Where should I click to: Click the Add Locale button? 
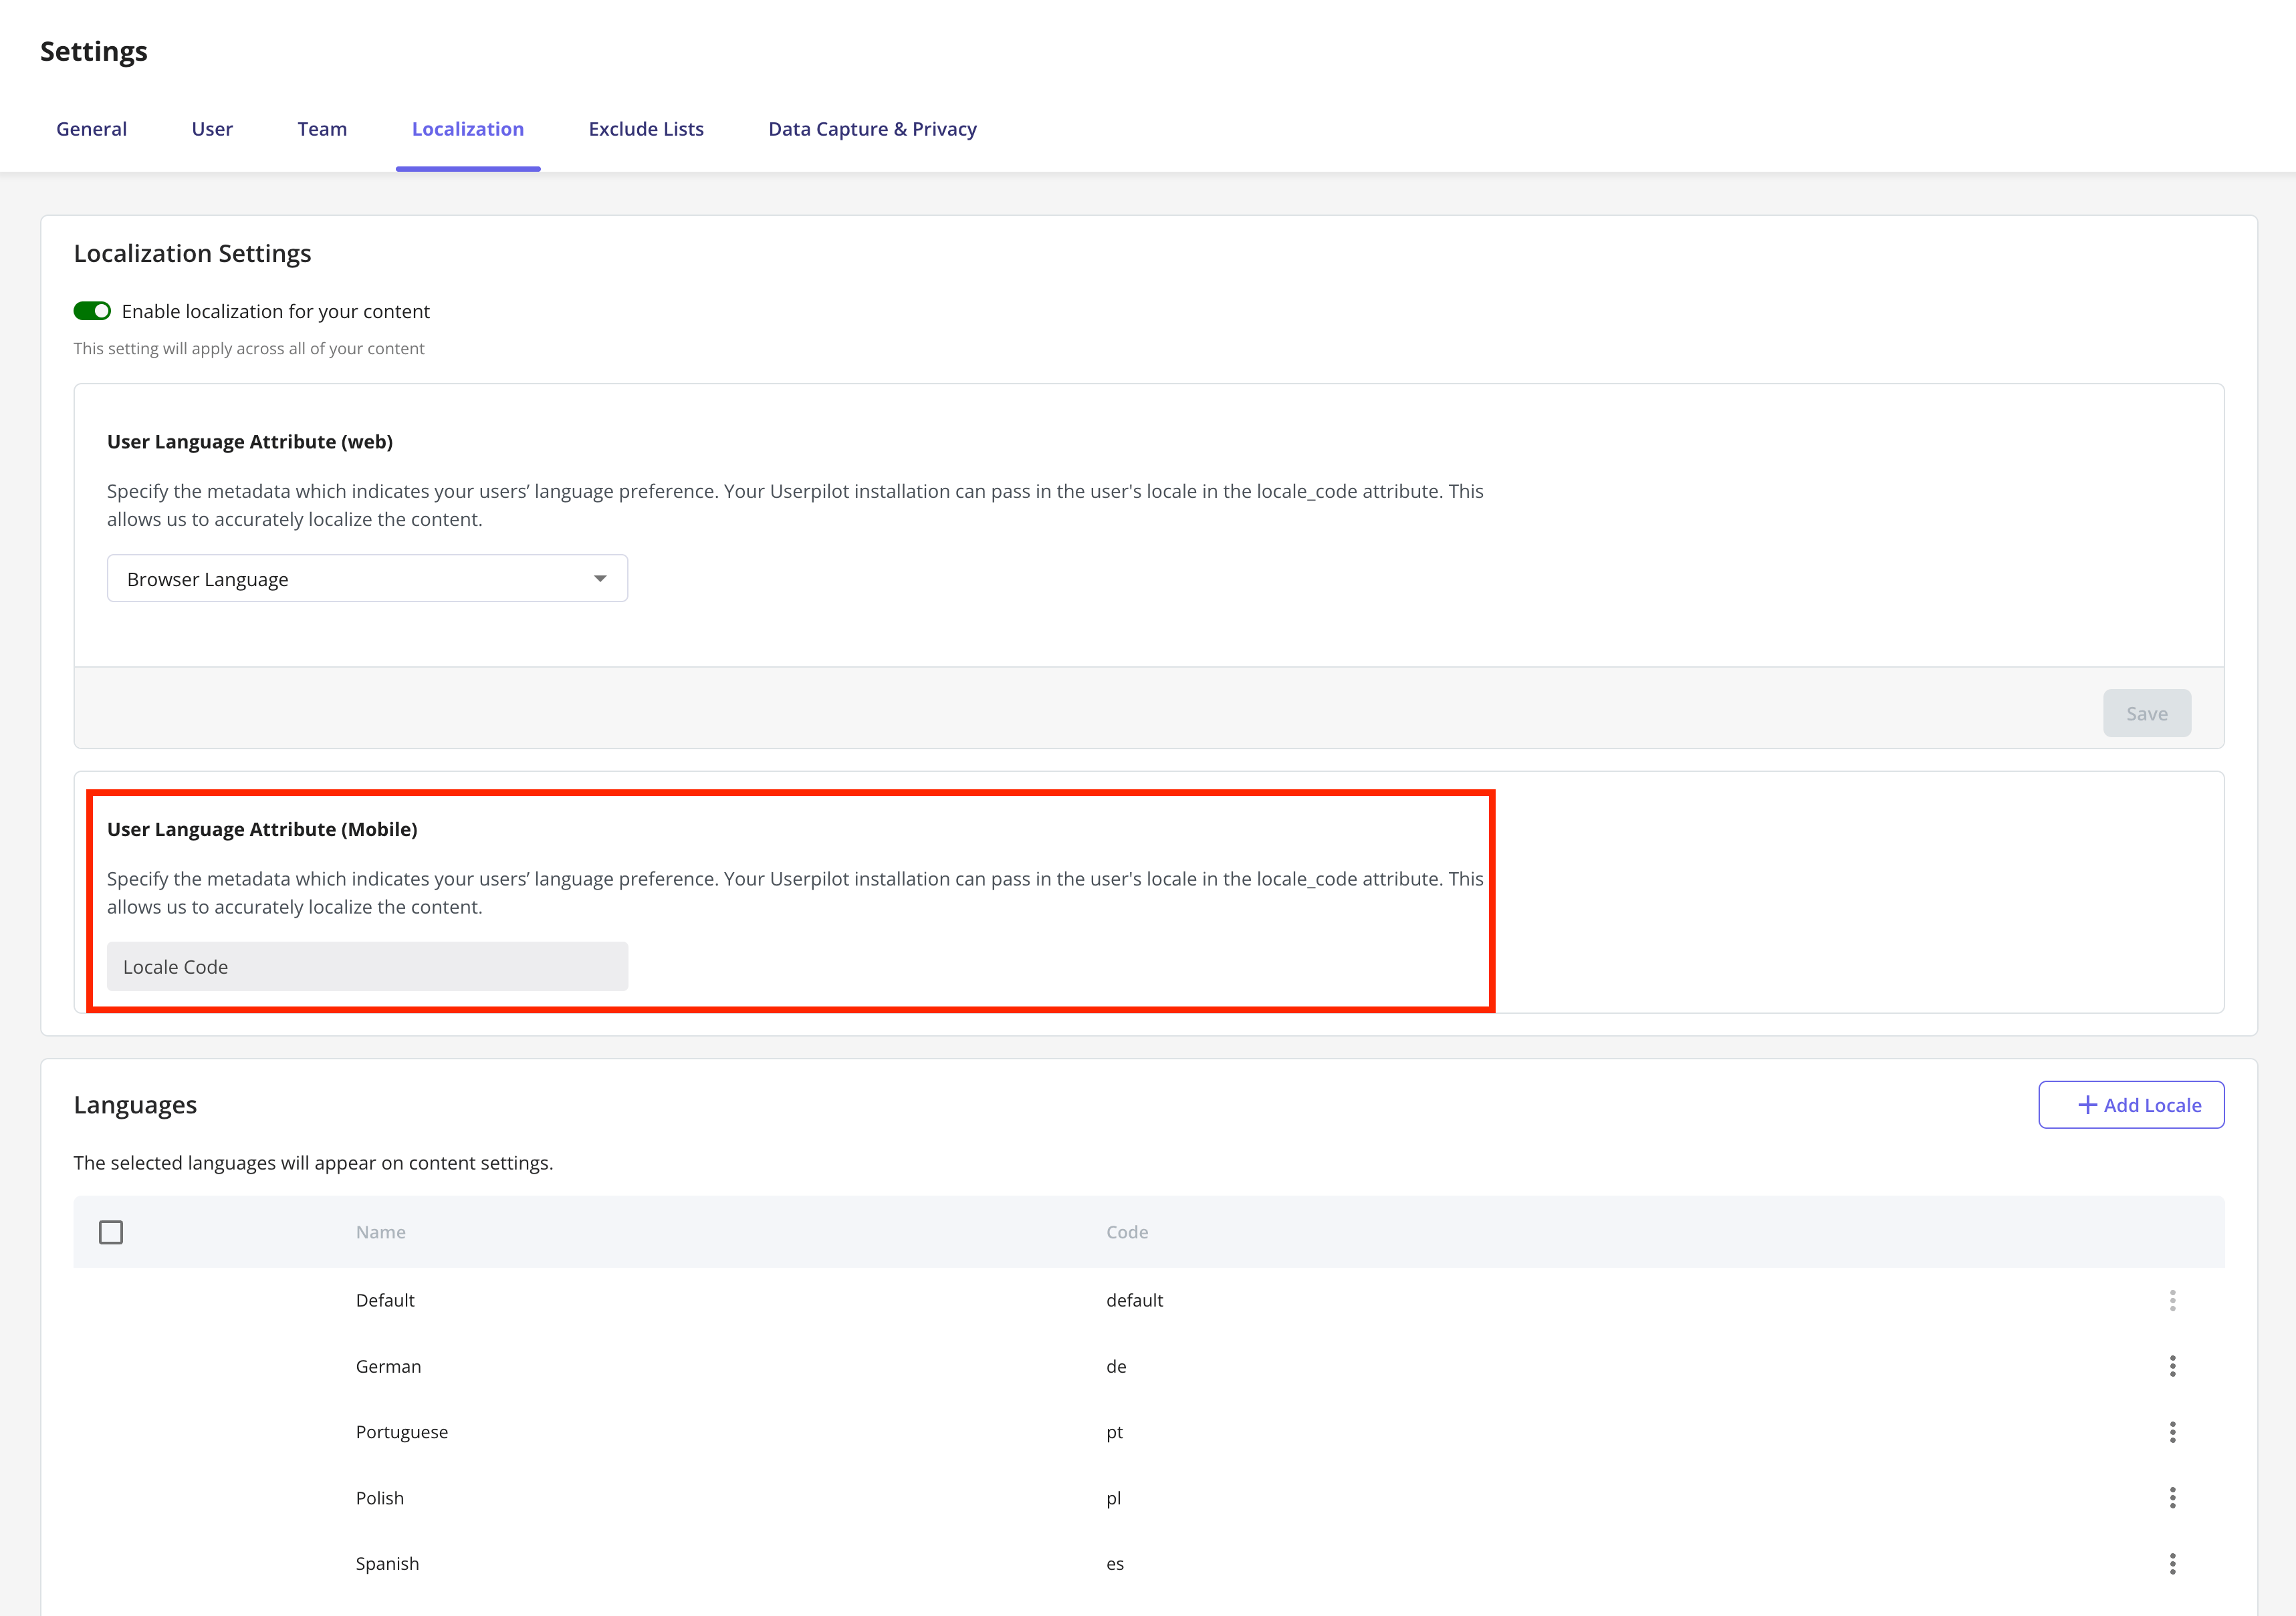(2131, 1105)
